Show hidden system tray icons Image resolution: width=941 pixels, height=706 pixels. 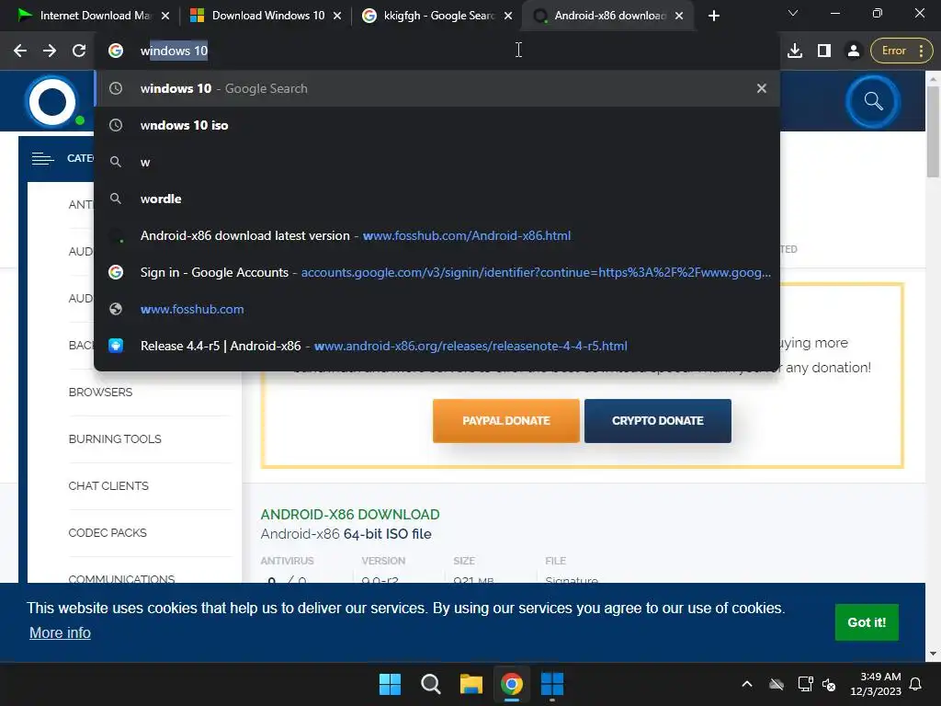click(x=747, y=684)
